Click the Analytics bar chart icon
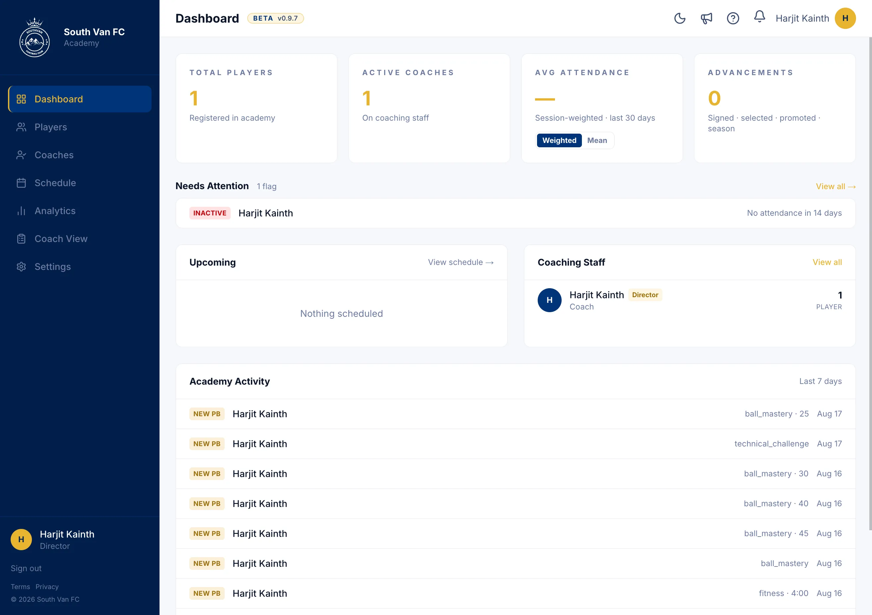The height and width of the screenshot is (615, 872). click(21, 211)
